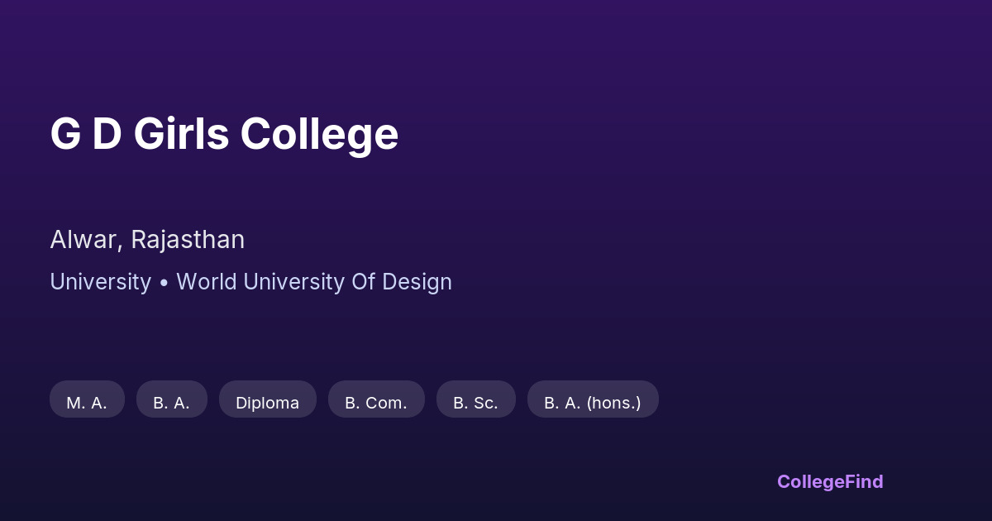Click the word Find in CollegeFind
The width and height of the screenshot is (992, 521).
(x=864, y=481)
